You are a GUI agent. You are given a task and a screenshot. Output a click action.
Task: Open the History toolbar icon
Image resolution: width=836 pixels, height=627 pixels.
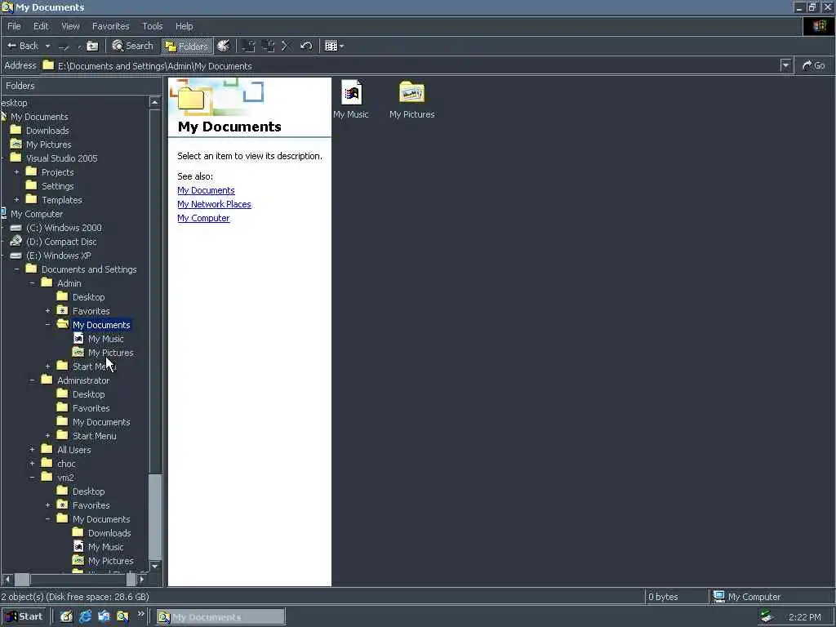coord(224,46)
